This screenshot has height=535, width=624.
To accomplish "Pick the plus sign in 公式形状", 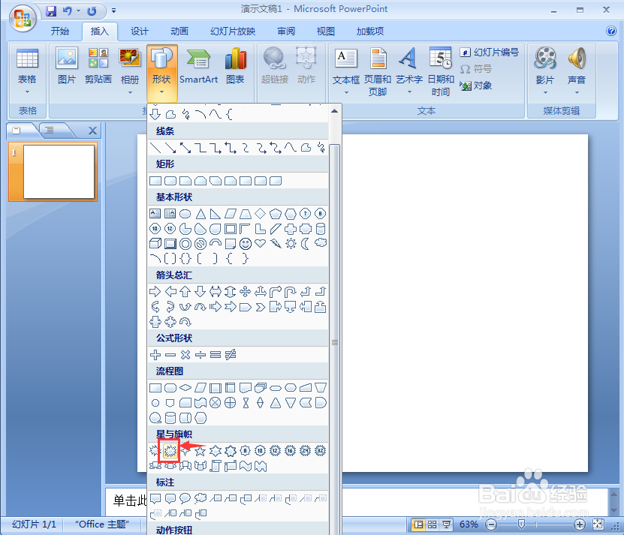I will pyautogui.click(x=155, y=354).
